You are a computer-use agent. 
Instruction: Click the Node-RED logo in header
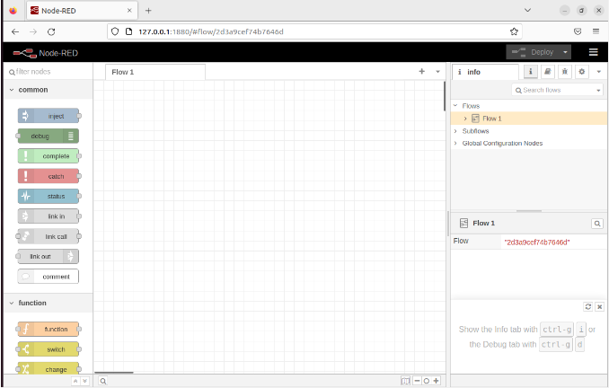[x=46, y=53]
